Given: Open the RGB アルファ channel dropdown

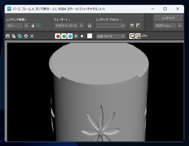Looking at the screenshot, I should pos(111,36).
